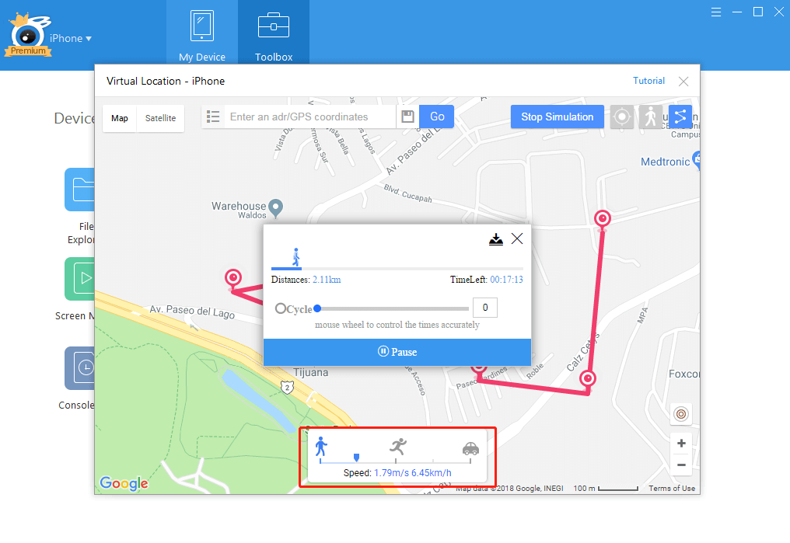
Task: Set speed to walking figure icon
Action: pyautogui.click(x=321, y=447)
